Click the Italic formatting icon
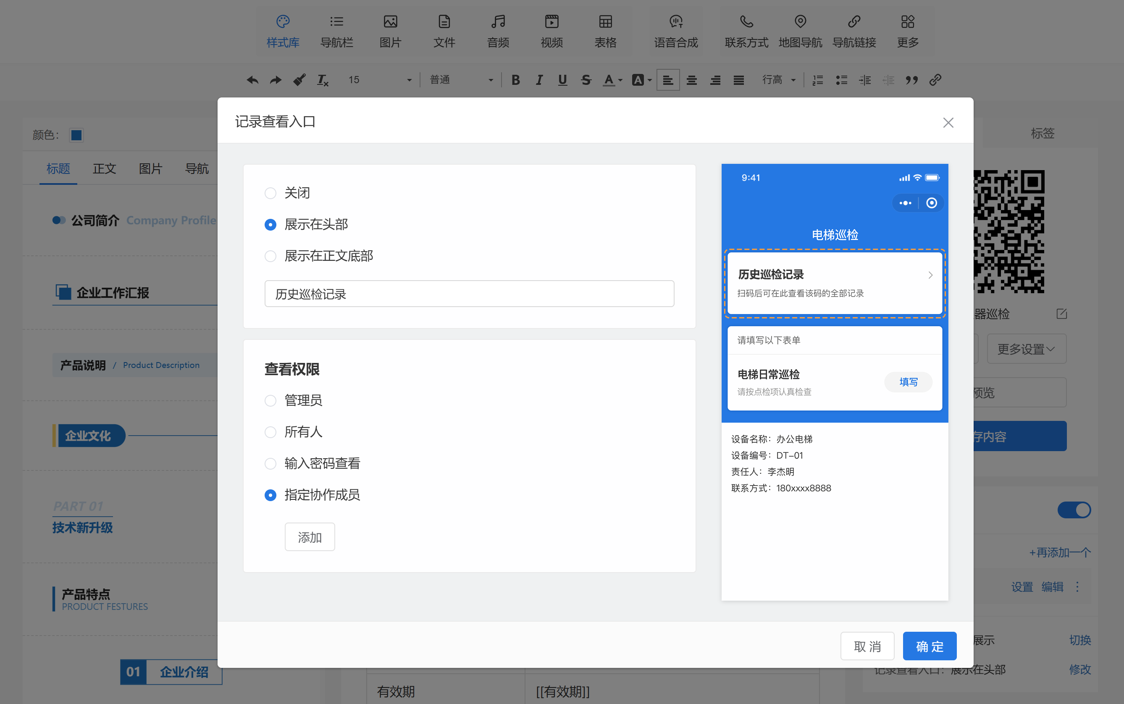The height and width of the screenshot is (704, 1124). (x=539, y=80)
